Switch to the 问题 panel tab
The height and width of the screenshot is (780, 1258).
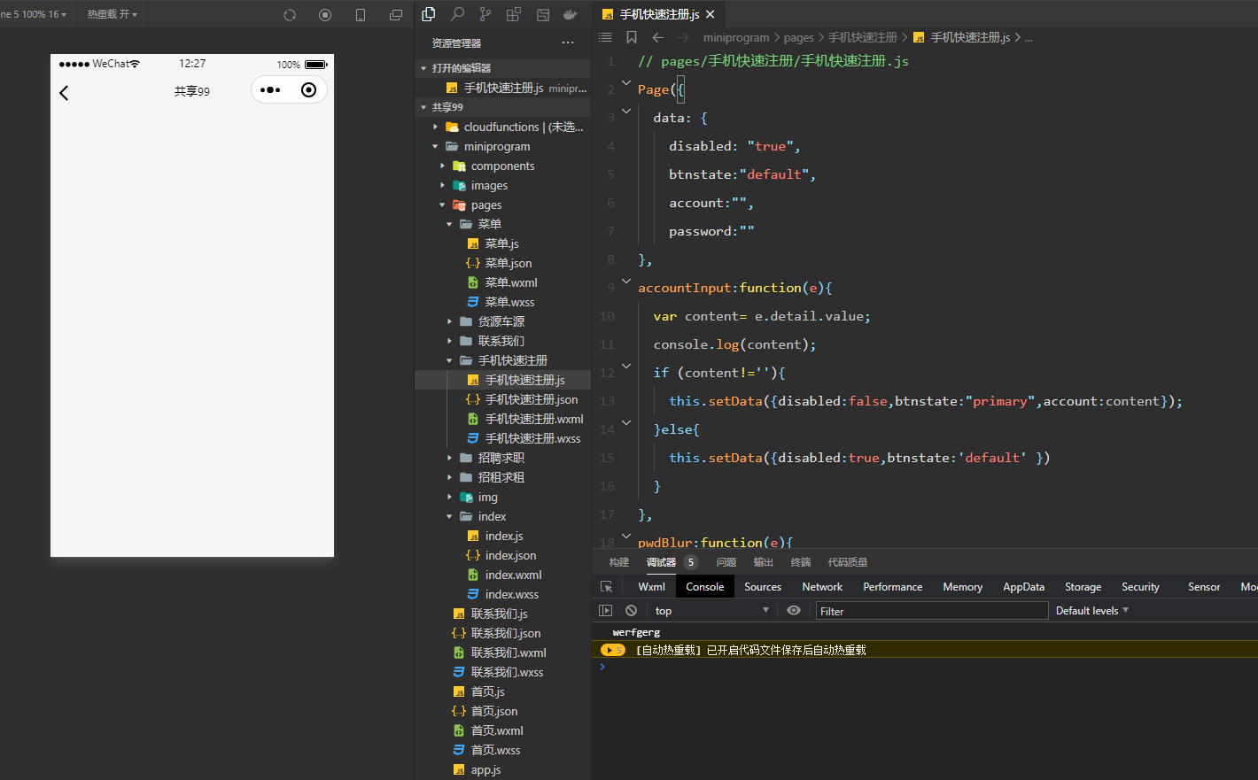(x=726, y=562)
